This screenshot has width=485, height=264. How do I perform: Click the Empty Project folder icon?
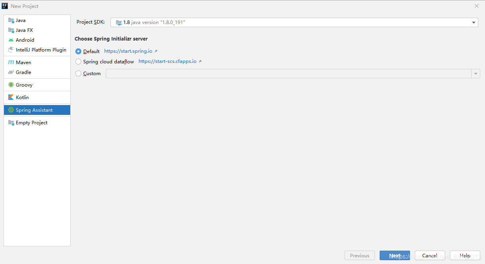[x=11, y=123]
